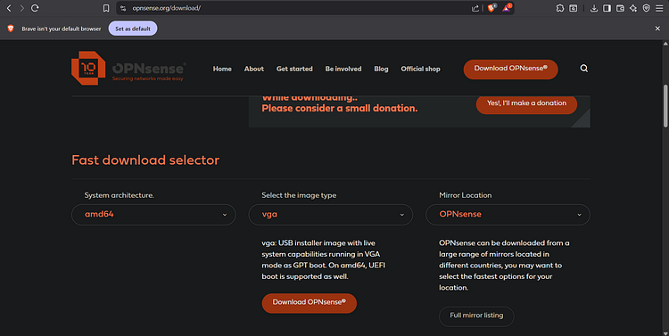Expand the Mirror Location OPNsense dropdown
The height and width of the screenshot is (336, 669).
[x=508, y=215]
